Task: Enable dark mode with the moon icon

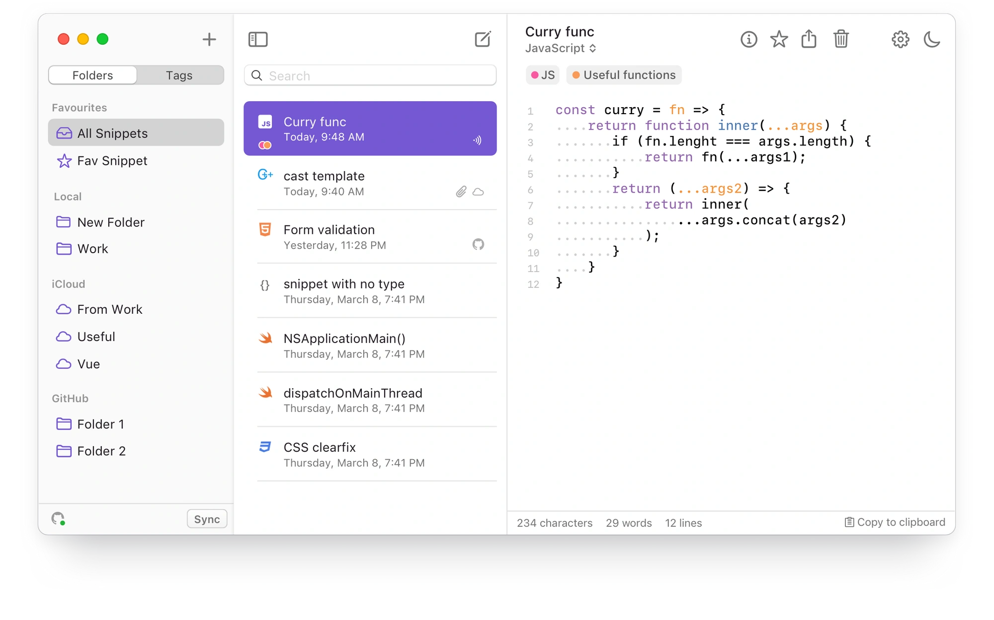Action: (932, 39)
